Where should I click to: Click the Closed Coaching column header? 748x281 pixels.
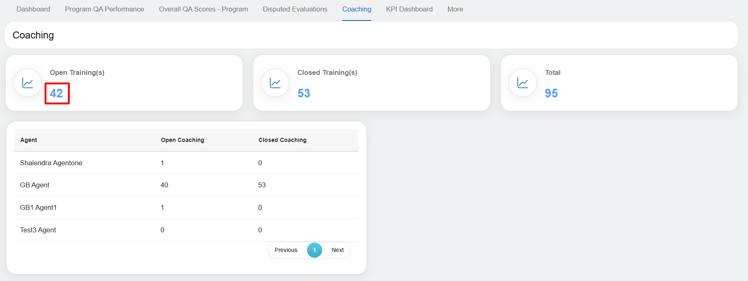[x=282, y=140]
